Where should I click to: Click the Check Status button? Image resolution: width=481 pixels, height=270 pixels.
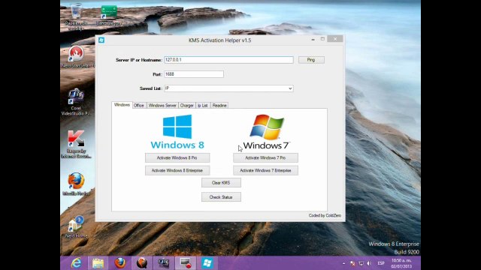221,197
